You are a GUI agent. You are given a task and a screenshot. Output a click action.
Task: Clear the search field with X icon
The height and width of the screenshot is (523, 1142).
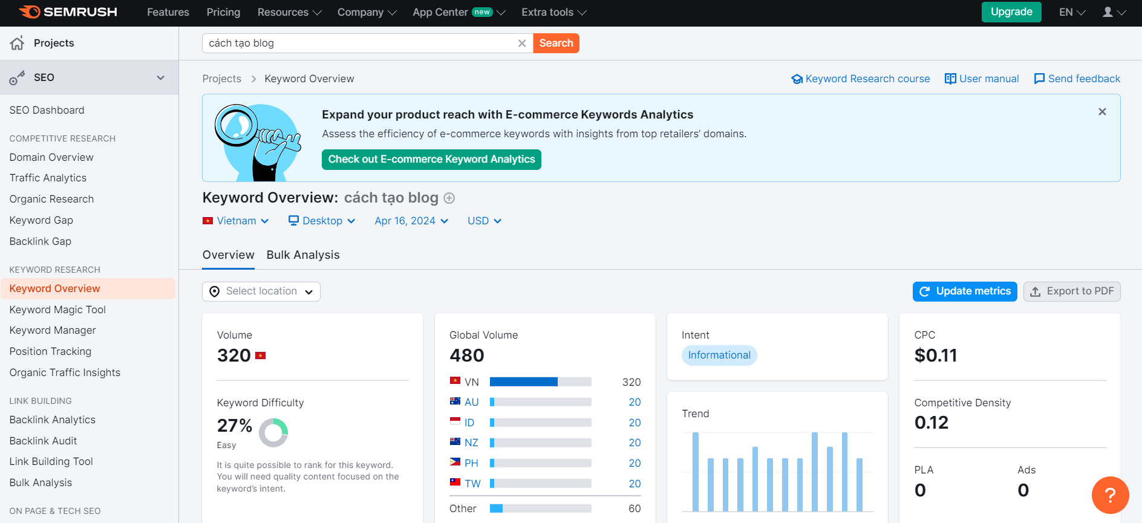pos(522,43)
